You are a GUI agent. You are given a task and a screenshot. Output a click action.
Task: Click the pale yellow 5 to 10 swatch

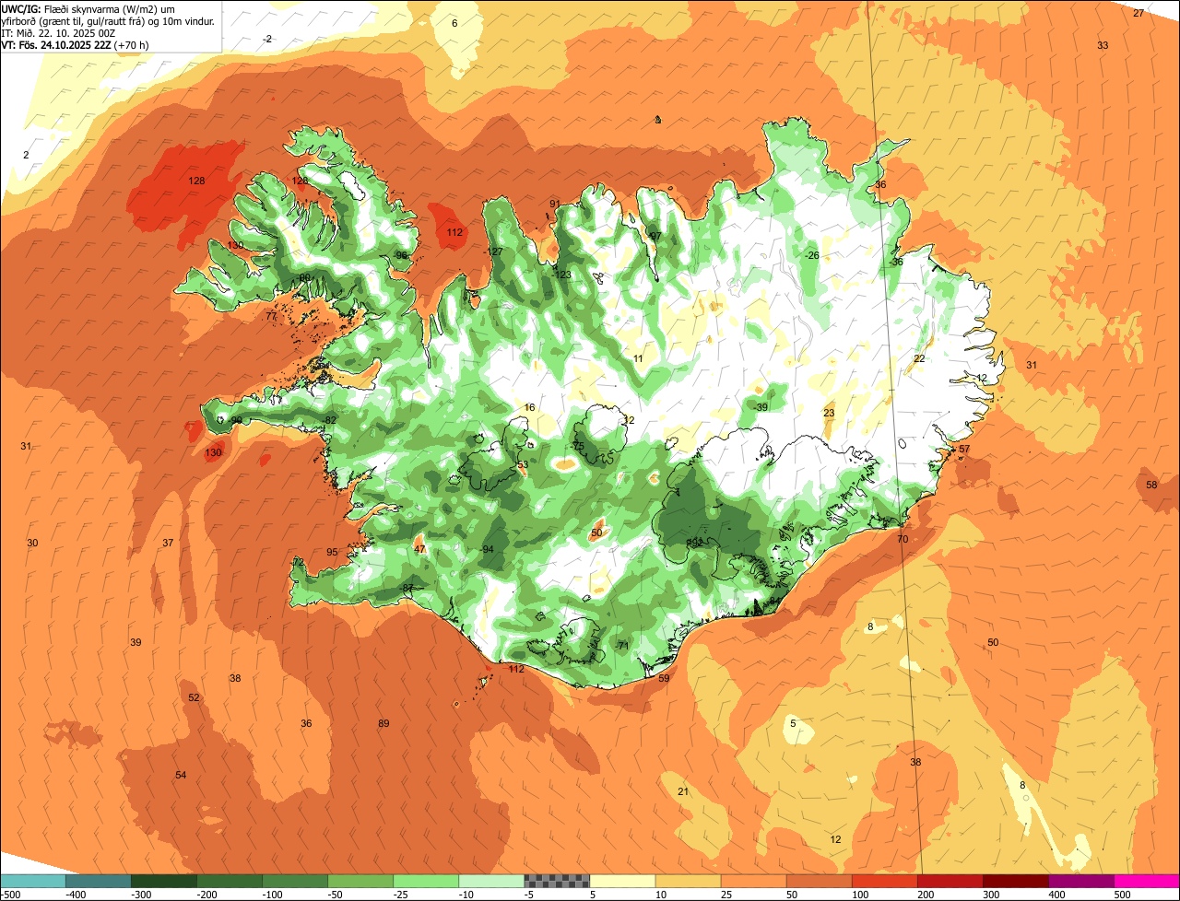(622, 881)
